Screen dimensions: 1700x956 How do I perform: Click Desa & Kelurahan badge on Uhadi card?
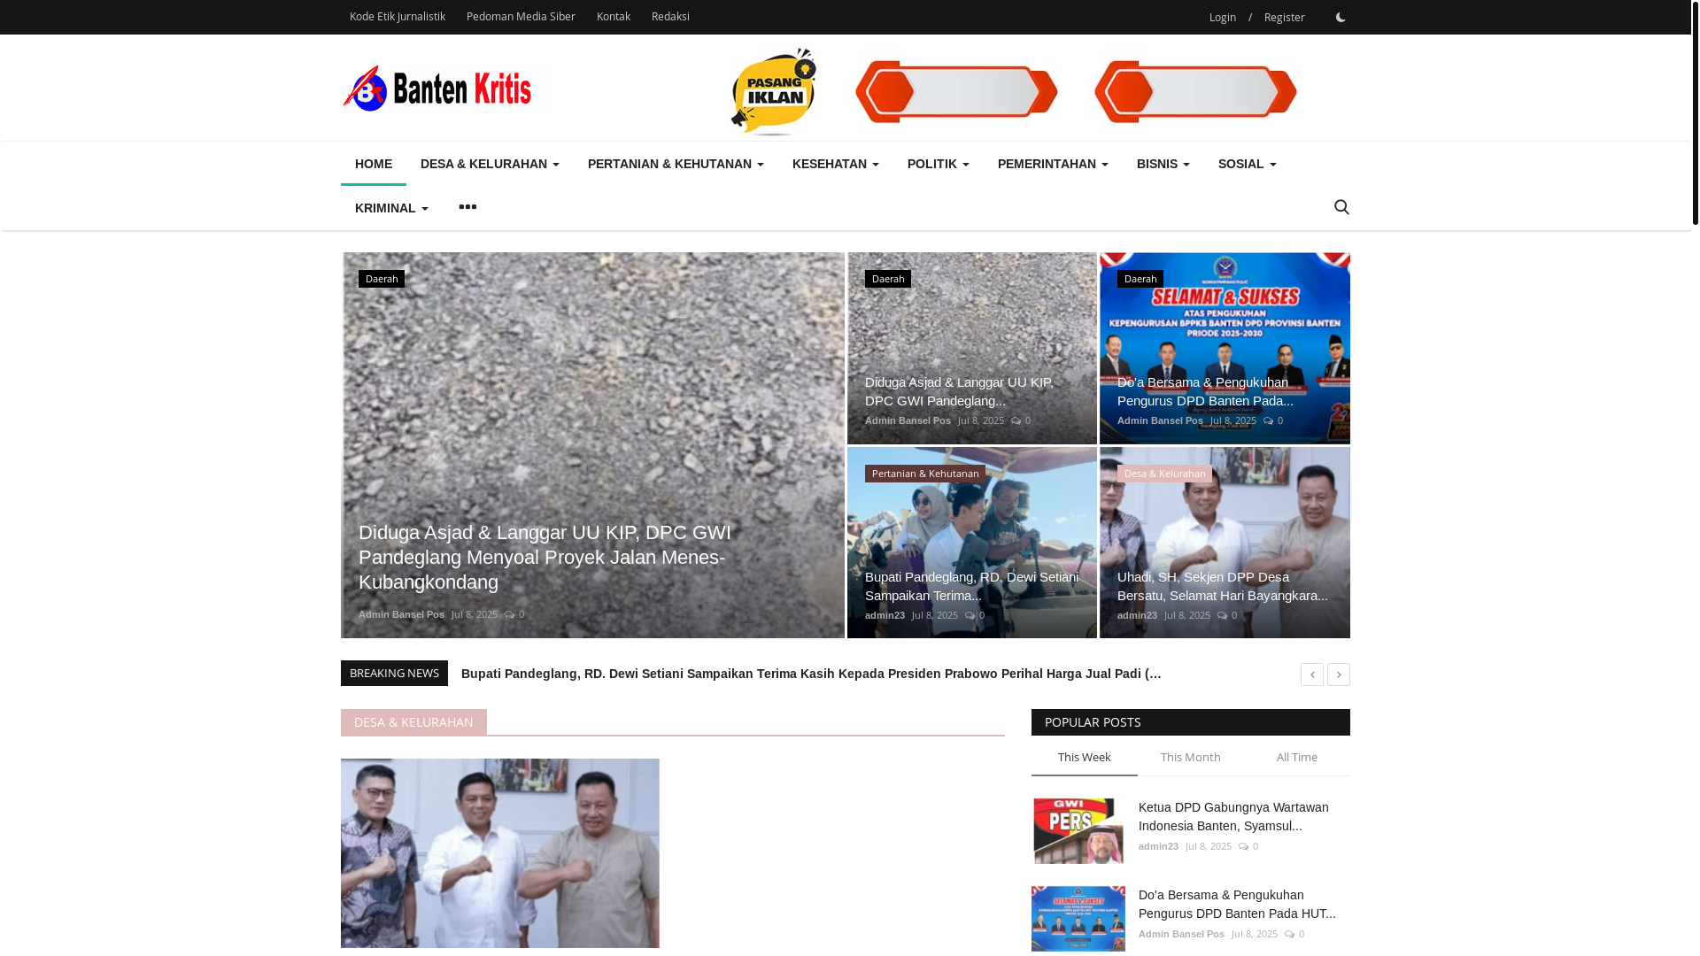pos(1164,474)
